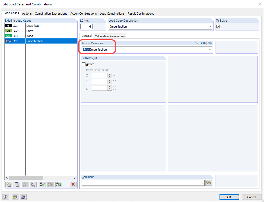264x202 pixels.
Task: Click the grayed-out flowchart combine icon
Action: pyautogui.click(x=25, y=184)
